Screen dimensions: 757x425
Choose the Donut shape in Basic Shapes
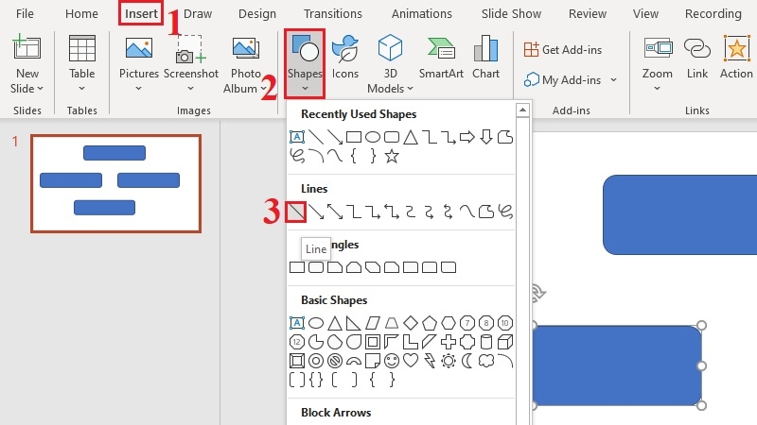[x=316, y=361]
